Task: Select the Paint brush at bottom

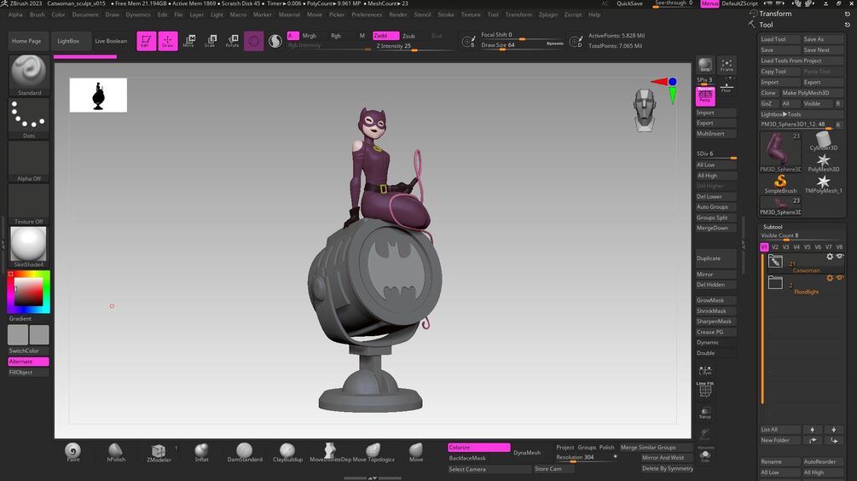Action: pyautogui.click(x=72, y=453)
